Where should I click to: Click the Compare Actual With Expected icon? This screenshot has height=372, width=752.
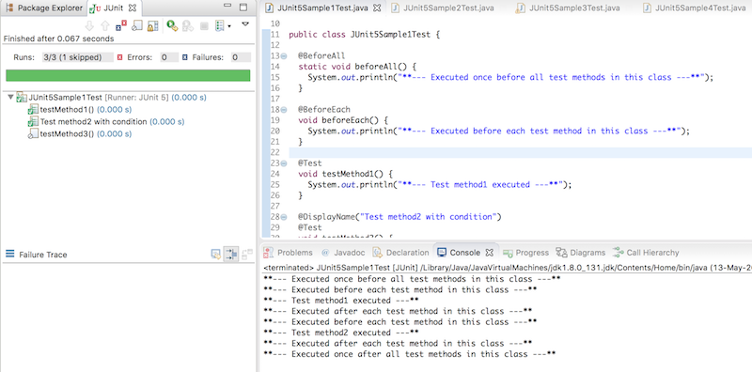point(247,254)
